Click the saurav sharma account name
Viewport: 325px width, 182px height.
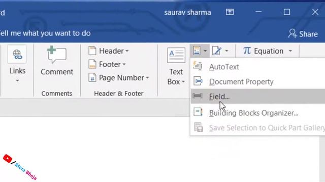click(187, 12)
